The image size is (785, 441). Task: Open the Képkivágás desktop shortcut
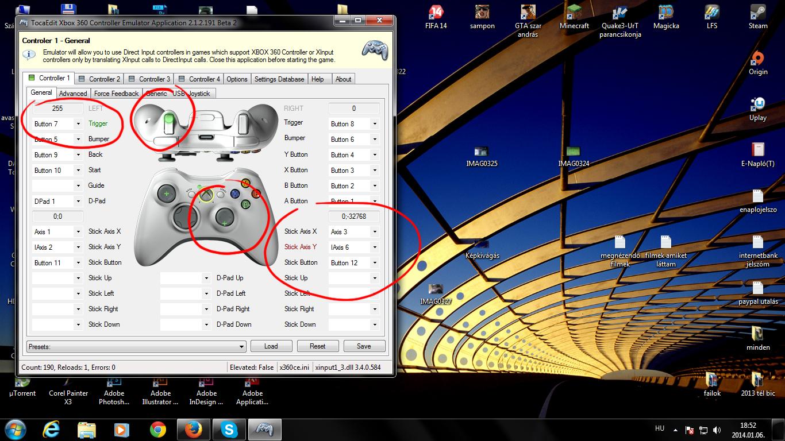coord(482,247)
